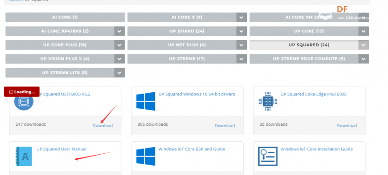Select the UP XTREME (17) category
Screen dimensions: 388x175
[182, 59]
